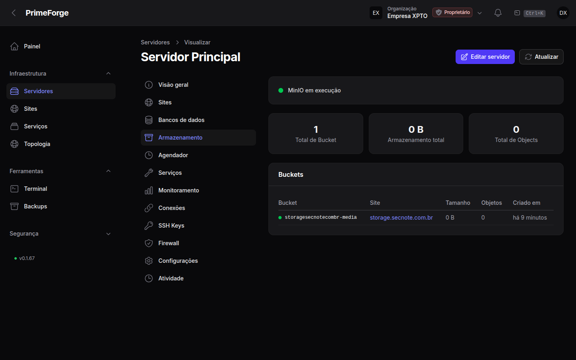Click the v0.1.67 version label

(x=27, y=258)
